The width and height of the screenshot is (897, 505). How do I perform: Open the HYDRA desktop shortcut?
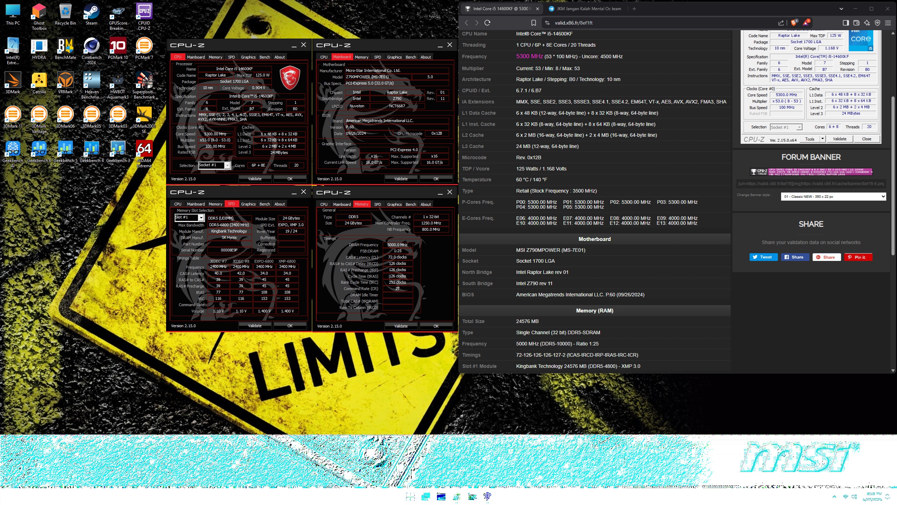(x=39, y=49)
